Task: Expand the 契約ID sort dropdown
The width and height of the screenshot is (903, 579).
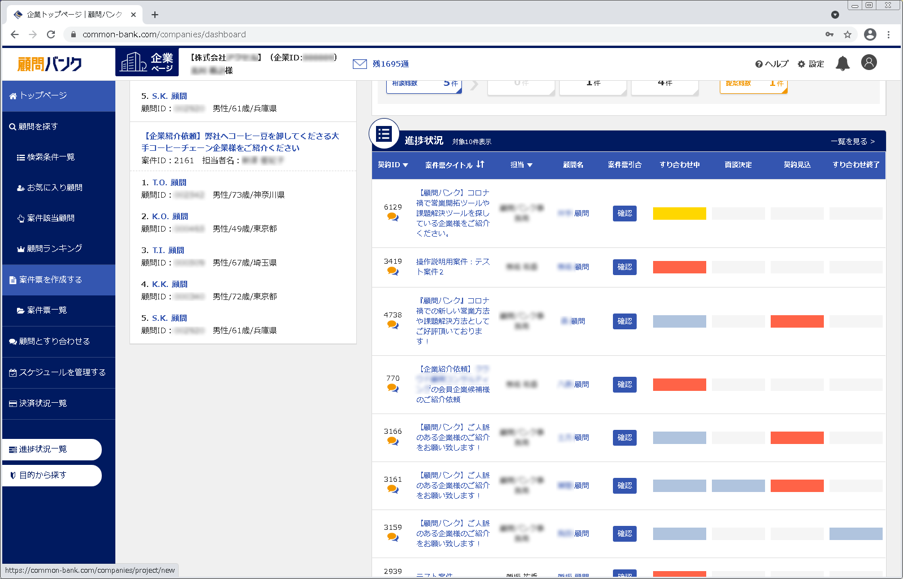Action: click(405, 165)
